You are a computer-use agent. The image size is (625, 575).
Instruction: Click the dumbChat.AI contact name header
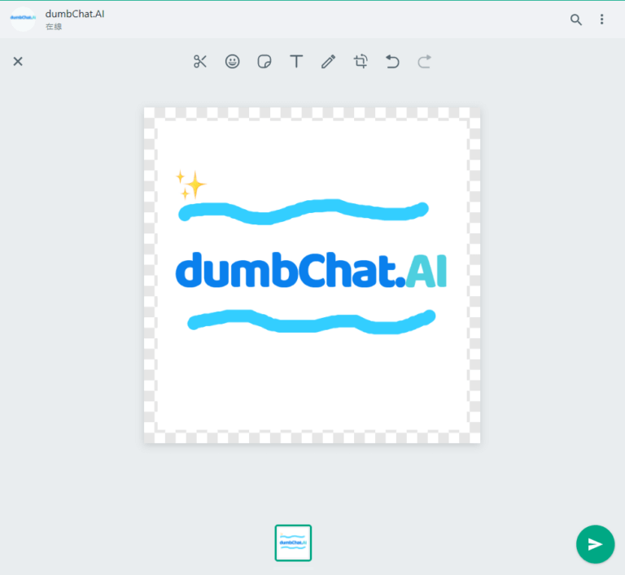75,13
